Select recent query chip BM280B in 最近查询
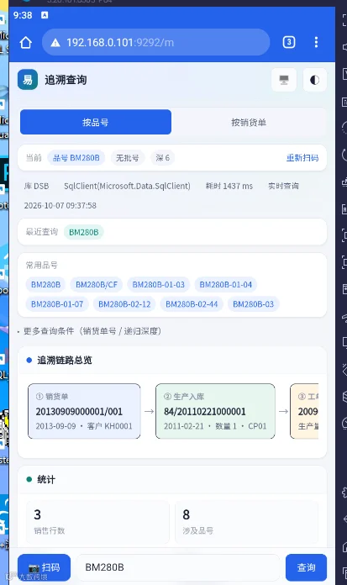Screen dimensions: 347x585 click(83, 232)
